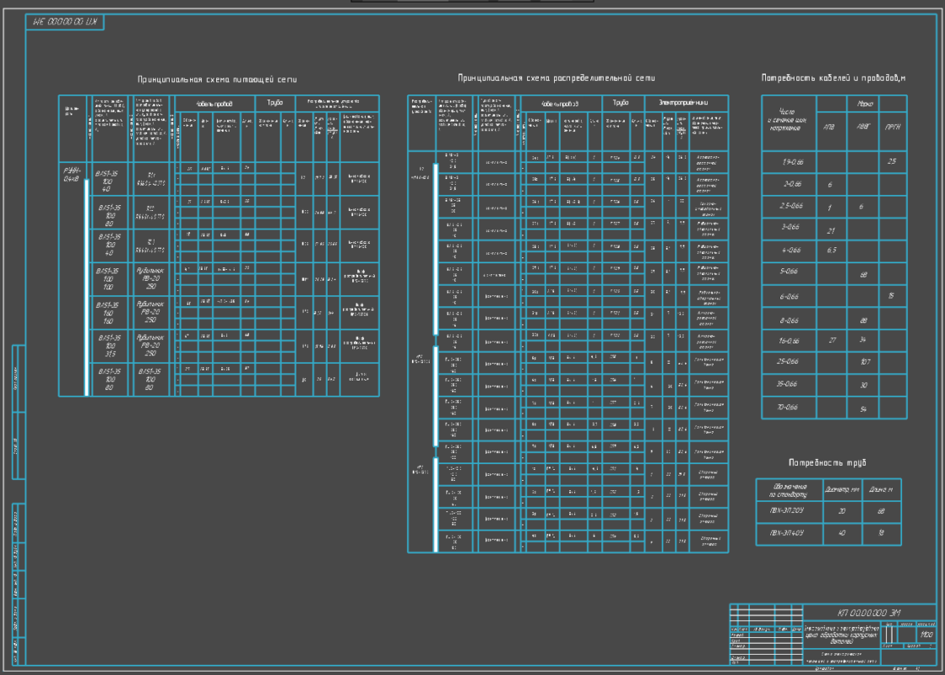Select the "5-0.66" row label in cable table
The image size is (945, 675).
click(789, 272)
